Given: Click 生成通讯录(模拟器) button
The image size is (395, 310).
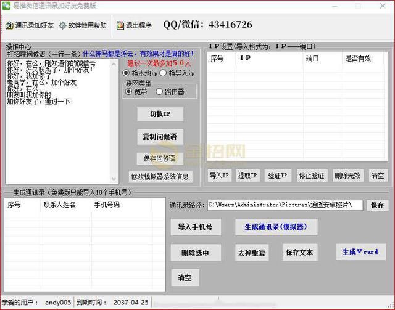Looking at the screenshot, I should click(276, 227).
